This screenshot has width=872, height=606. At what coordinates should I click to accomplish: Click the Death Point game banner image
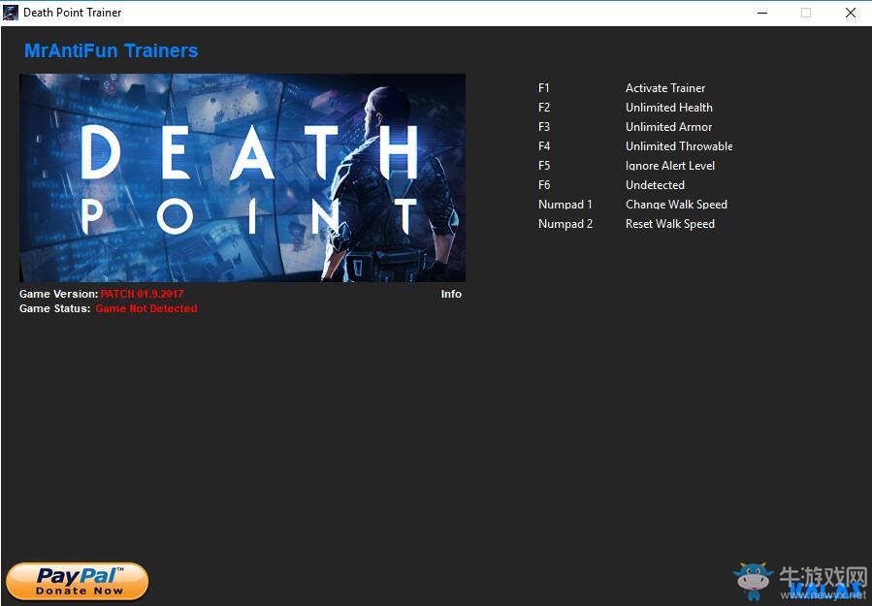242,177
